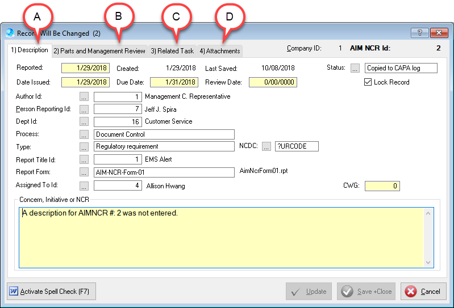Go to the Attachments tab
This screenshot has height=308, width=454.
220,51
